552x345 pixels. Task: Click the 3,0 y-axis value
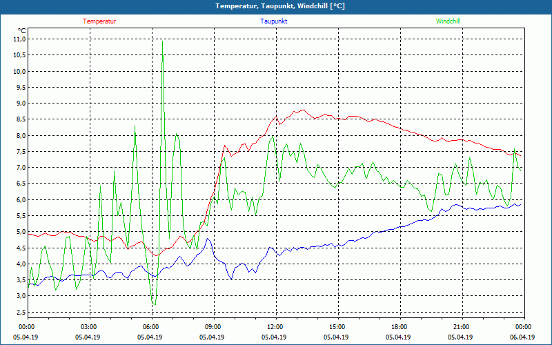(21, 296)
